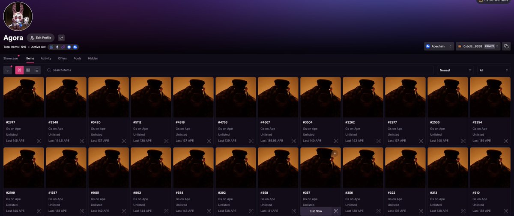Open the thumbnail of item #2354
This screenshot has height=216, width=514.
(x=490, y=97)
